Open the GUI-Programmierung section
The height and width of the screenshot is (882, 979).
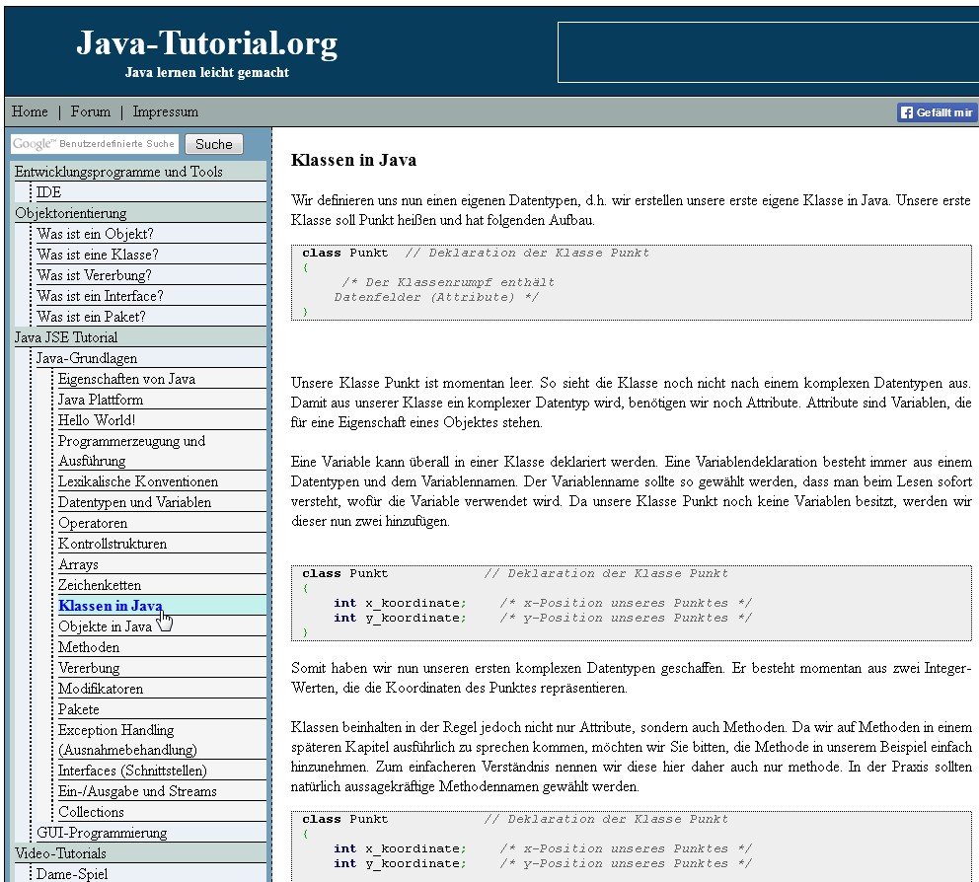(100, 832)
